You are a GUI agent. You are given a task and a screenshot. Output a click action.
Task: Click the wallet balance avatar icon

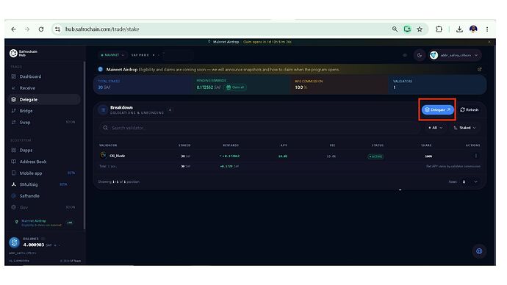[x=14, y=242]
